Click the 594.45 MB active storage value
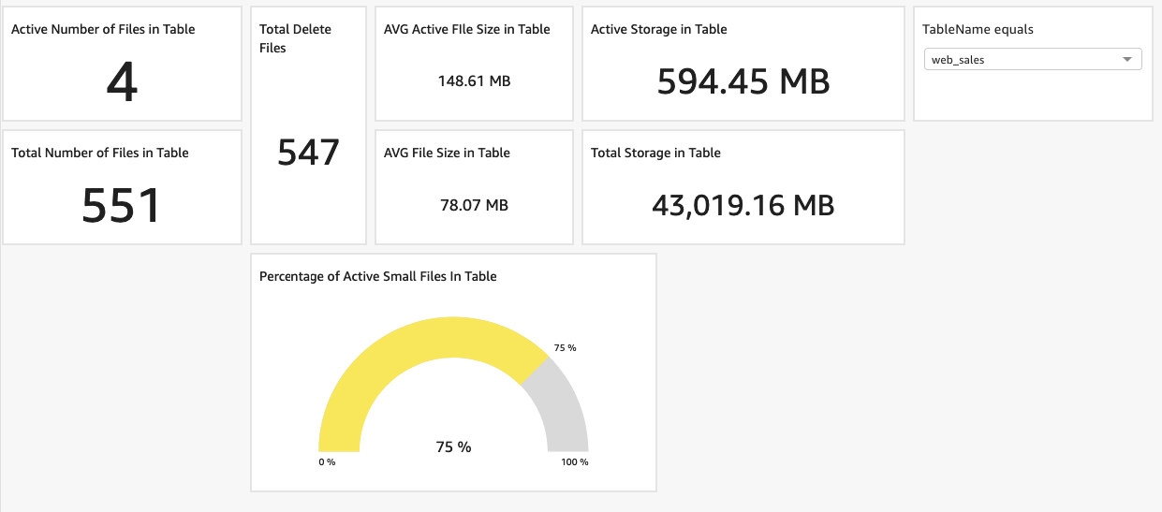 [743, 82]
